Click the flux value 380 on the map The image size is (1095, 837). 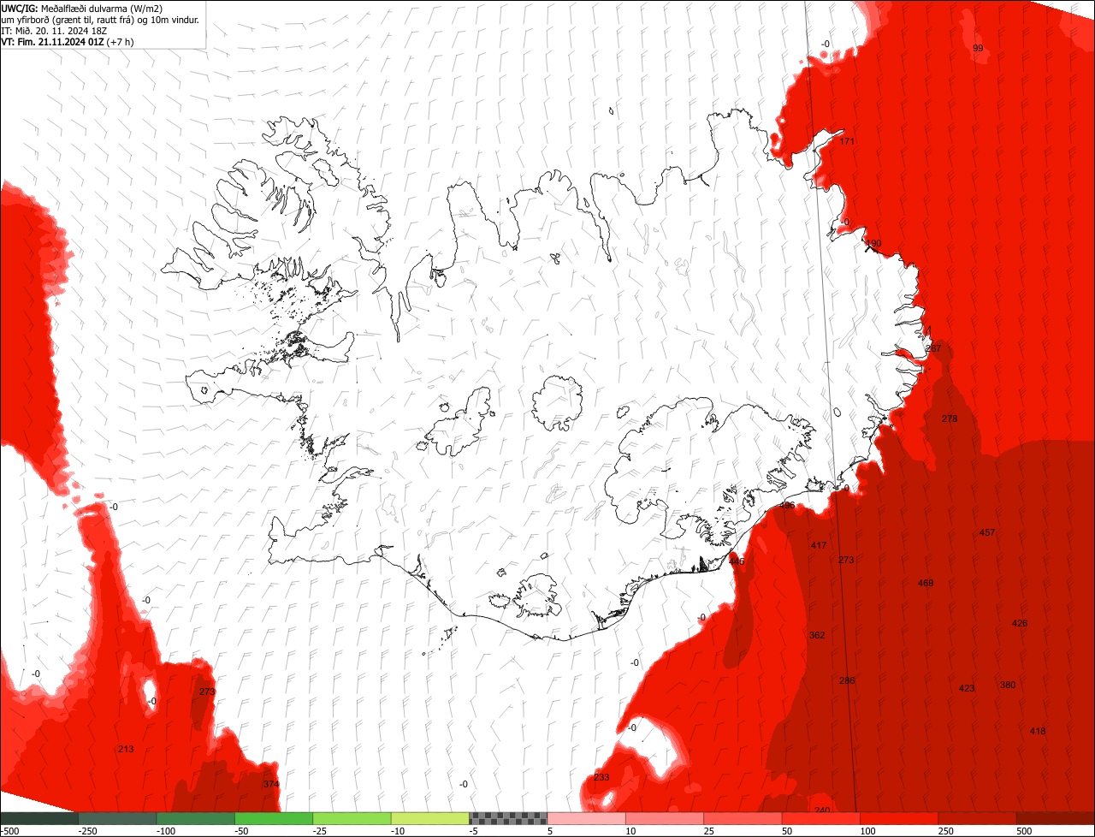(1008, 685)
